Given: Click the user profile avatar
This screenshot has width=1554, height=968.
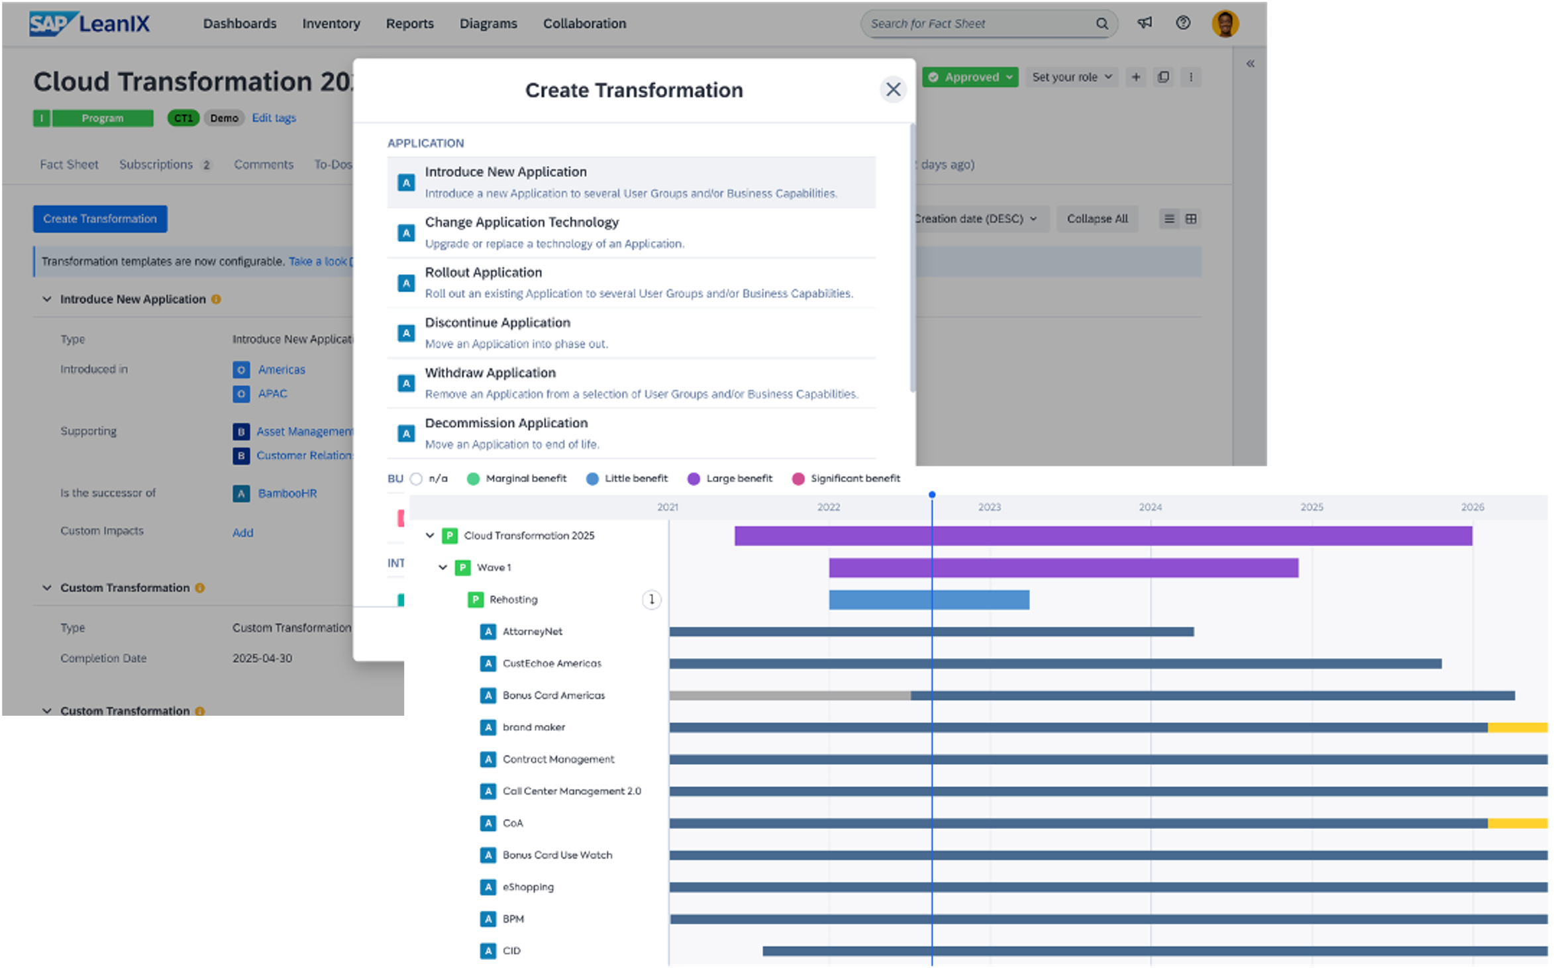Looking at the screenshot, I should pos(1225,24).
